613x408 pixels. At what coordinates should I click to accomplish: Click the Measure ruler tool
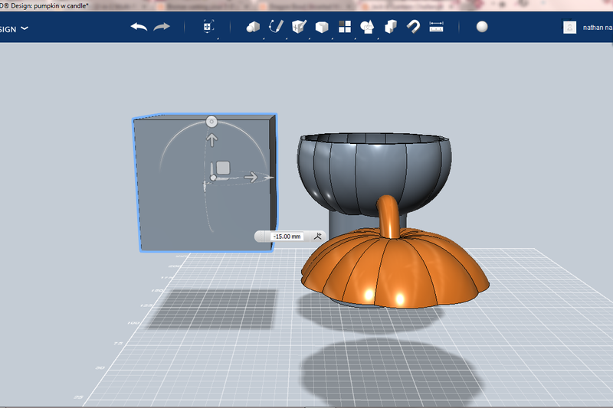[x=437, y=27]
